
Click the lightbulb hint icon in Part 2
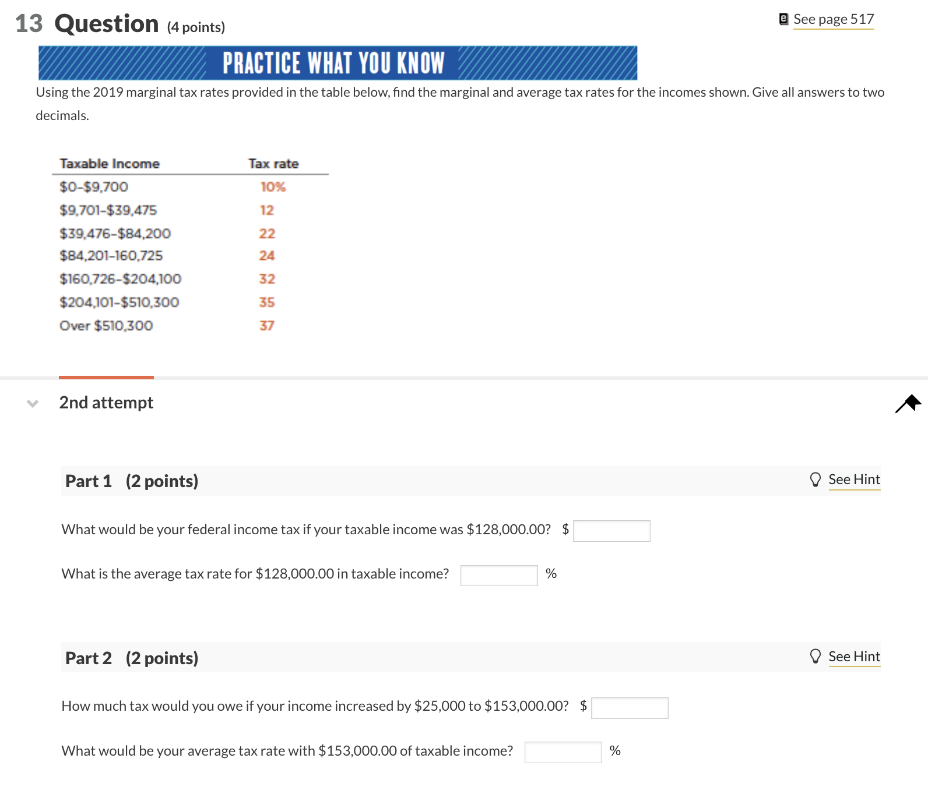815,656
